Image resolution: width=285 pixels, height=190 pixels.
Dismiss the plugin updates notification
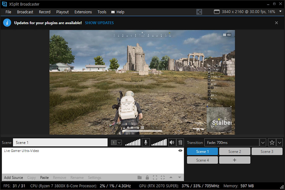tap(276, 23)
